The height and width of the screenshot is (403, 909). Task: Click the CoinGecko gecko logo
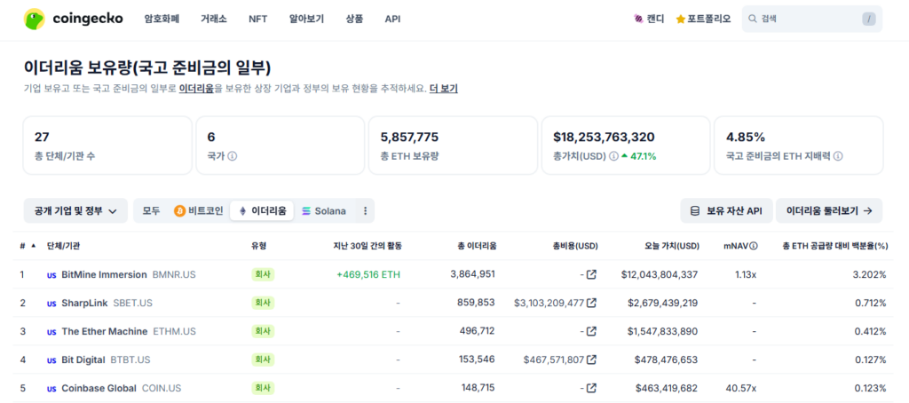35,20
